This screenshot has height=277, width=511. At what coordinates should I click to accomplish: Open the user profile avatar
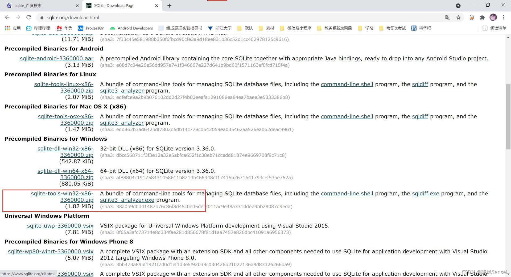(x=493, y=18)
